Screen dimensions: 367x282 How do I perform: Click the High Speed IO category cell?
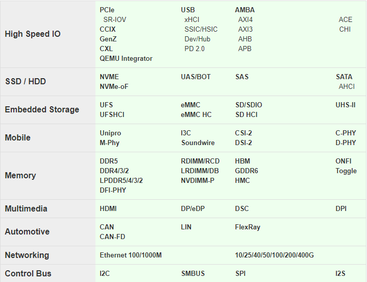[x=33, y=34]
